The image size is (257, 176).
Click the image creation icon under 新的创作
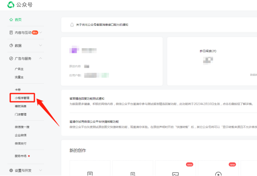point(175,174)
